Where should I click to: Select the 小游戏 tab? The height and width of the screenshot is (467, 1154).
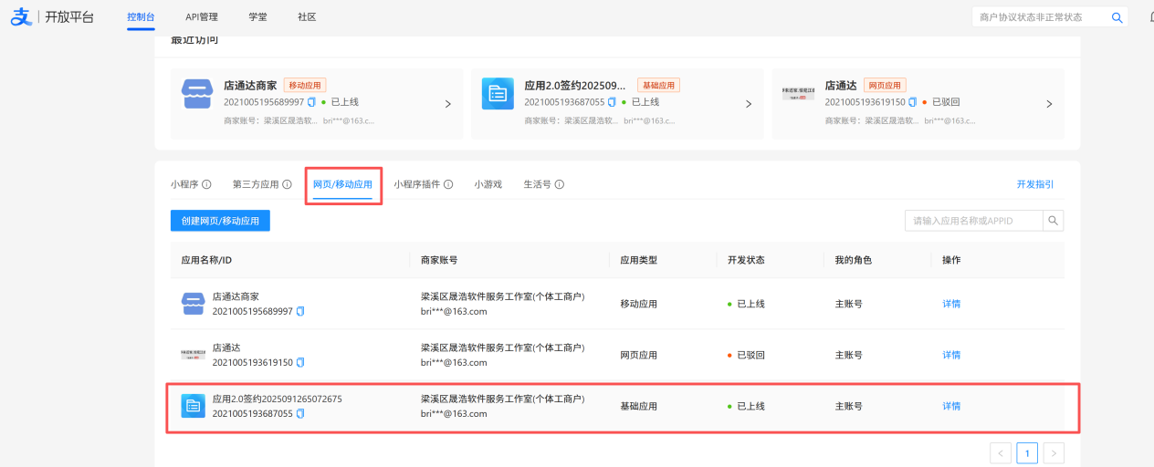488,184
